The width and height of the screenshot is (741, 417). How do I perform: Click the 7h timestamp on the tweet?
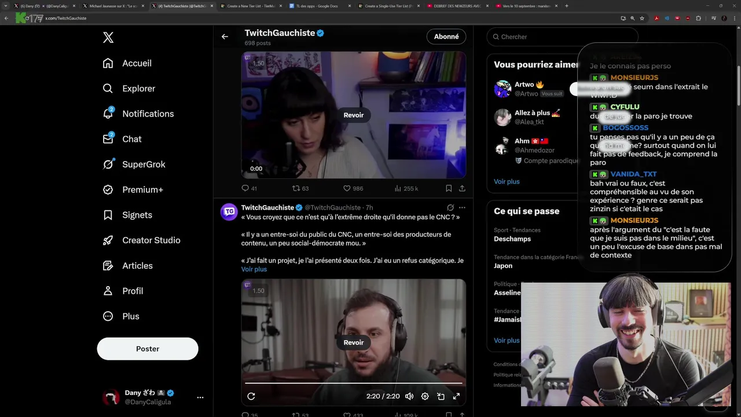tap(369, 207)
